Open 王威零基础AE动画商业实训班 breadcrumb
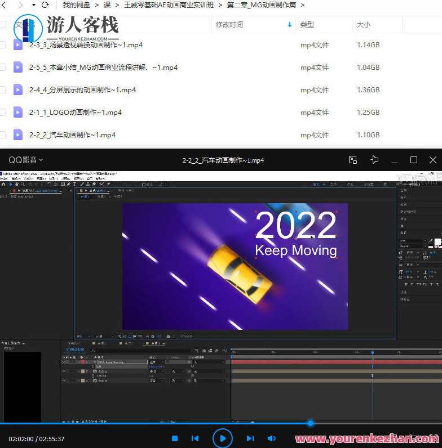Screen dimensions: 442x448 (x=169, y=5)
